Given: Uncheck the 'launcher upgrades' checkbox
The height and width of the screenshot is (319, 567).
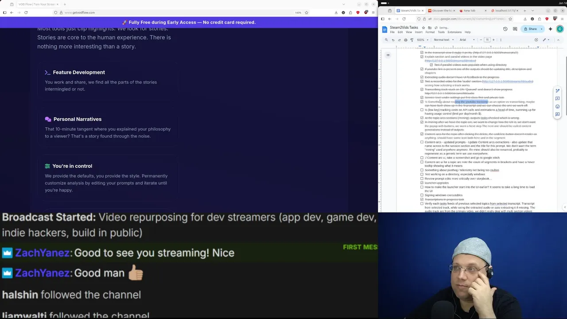Looking at the screenshot, I should tap(422, 183).
